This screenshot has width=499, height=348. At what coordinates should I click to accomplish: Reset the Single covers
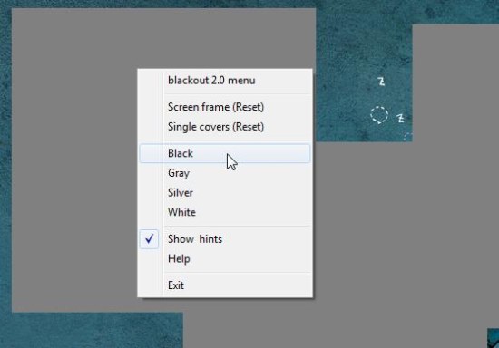tap(225, 127)
